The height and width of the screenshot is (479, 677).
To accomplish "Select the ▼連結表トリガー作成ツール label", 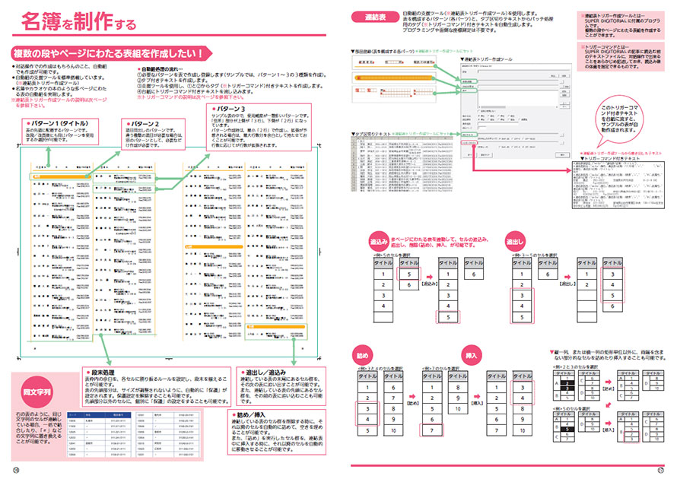I will point(486,59).
